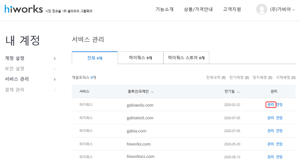The width and height of the screenshot is (300, 163).
Task: Open the 기능소개 menu
Action: (164, 9)
